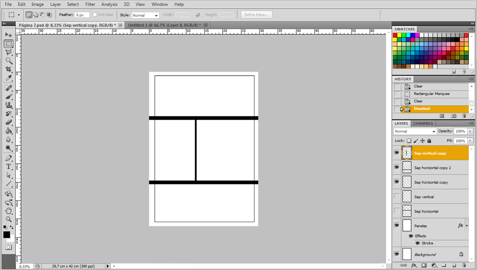The height and width of the screenshot is (270, 477).
Task: Switch to the Channels tab
Action: click(423, 124)
